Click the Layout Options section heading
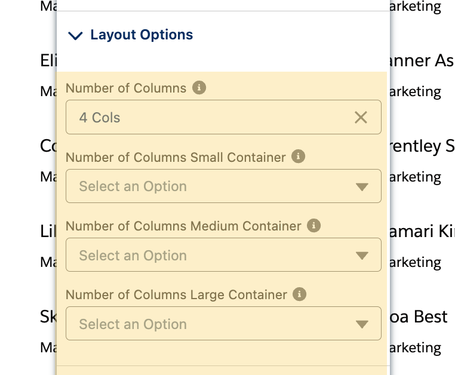Screen dimensions: 455x375 142,35
